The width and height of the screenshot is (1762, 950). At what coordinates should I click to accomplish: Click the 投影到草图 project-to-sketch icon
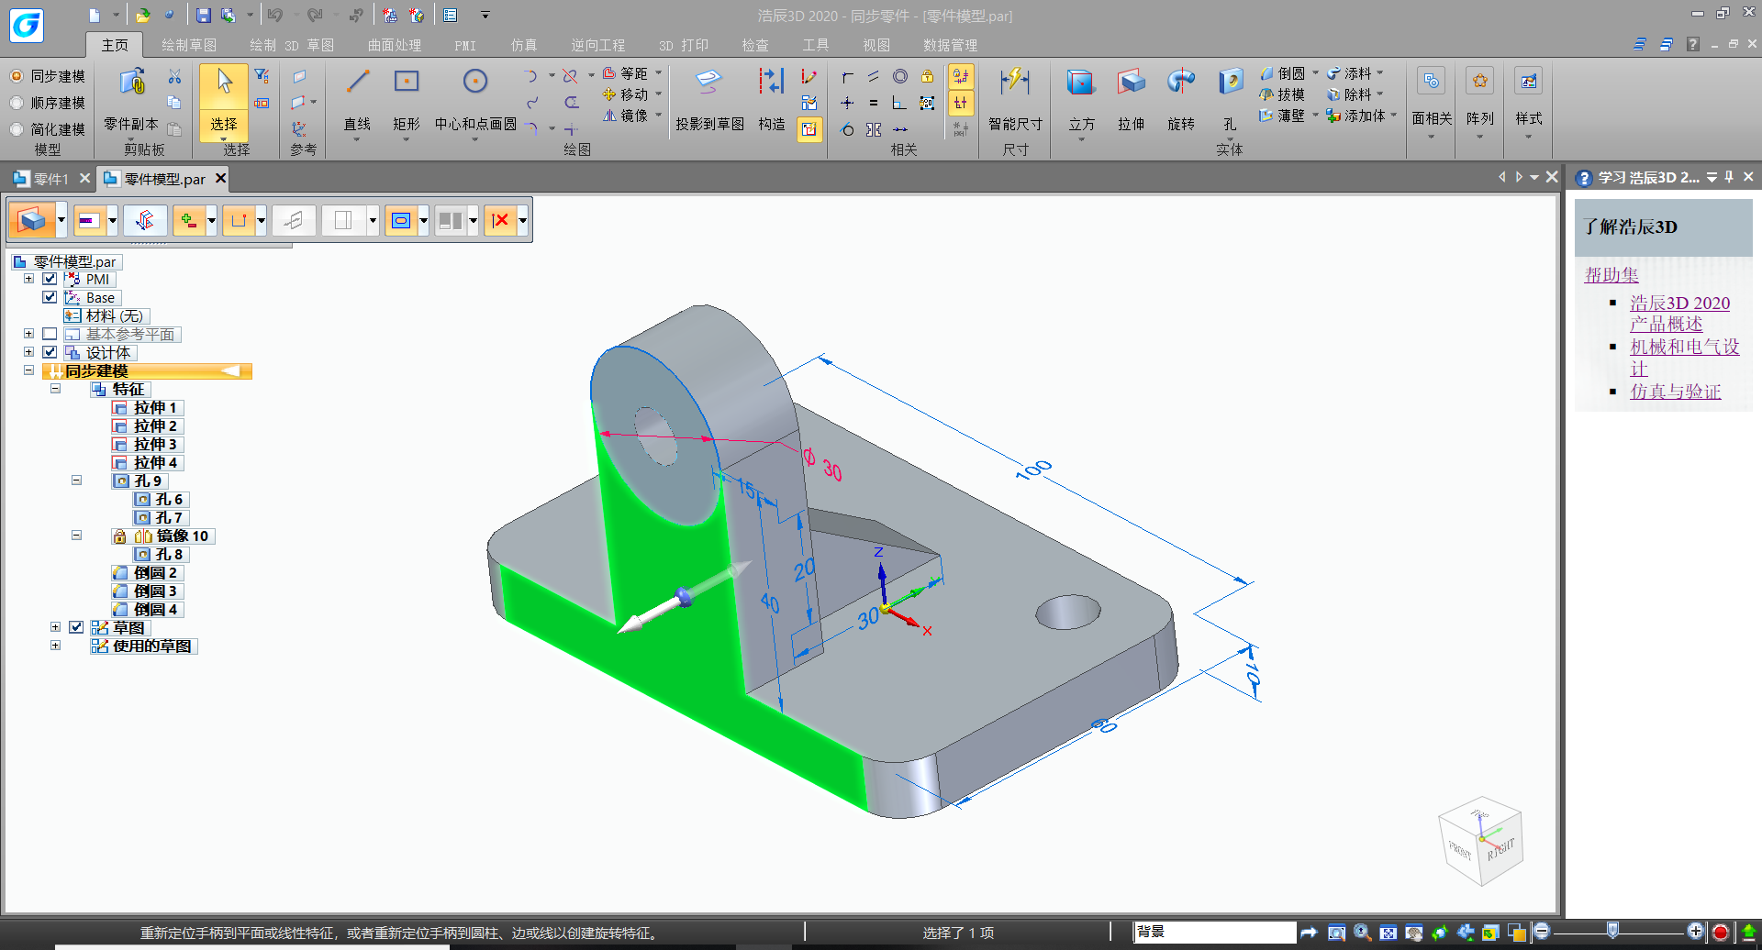pyautogui.click(x=708, y=83)
